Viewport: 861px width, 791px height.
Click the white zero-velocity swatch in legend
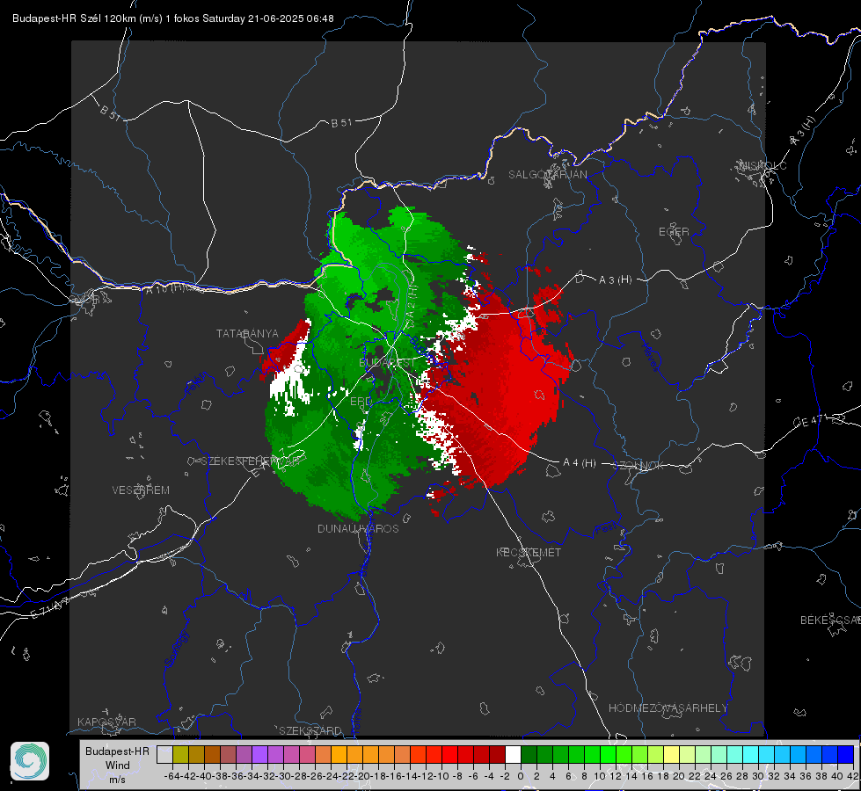513,754
